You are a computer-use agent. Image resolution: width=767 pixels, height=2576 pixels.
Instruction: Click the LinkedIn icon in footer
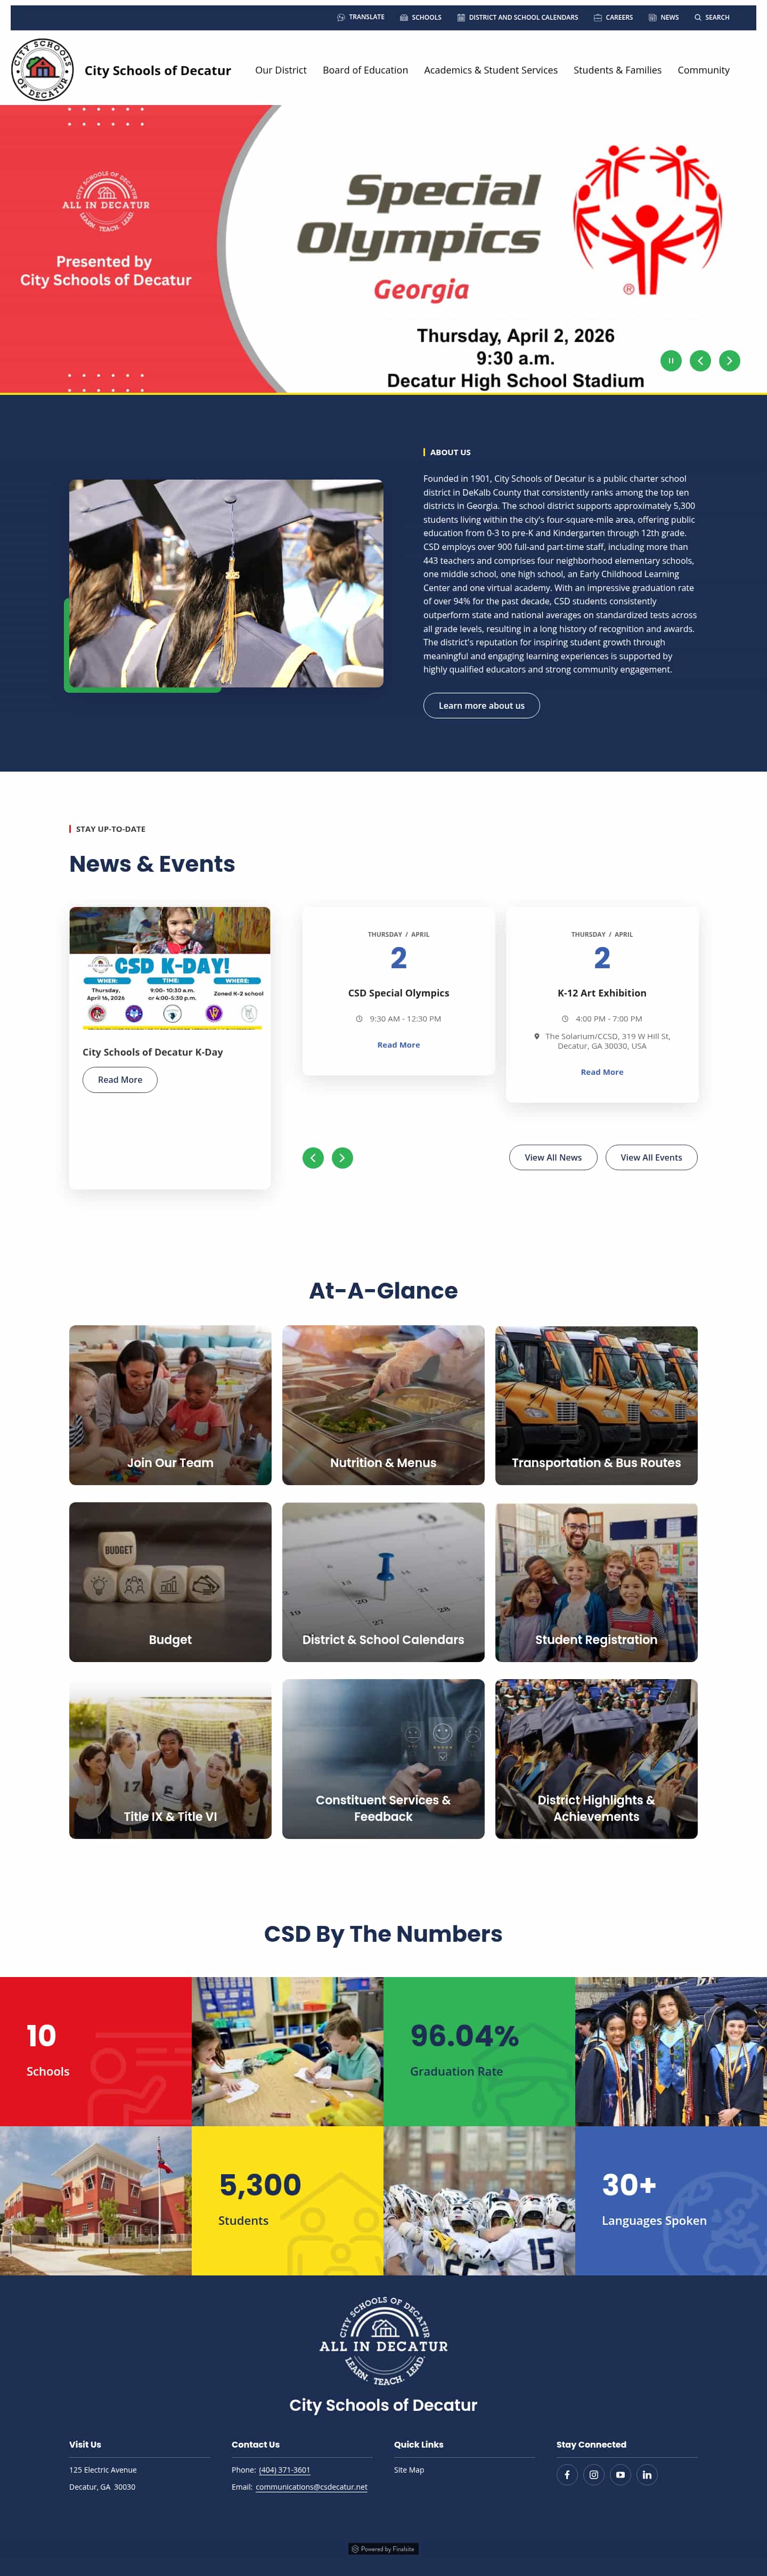pos(647,2475)
